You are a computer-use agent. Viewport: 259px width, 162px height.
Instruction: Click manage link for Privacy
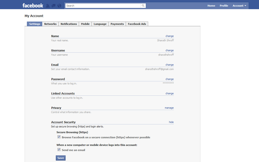pos(169,108)
